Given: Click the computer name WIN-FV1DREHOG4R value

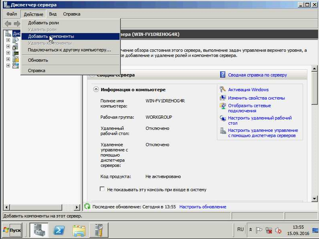Looking at the screenshot, I should pyautogui.click(x=165, y=101).
